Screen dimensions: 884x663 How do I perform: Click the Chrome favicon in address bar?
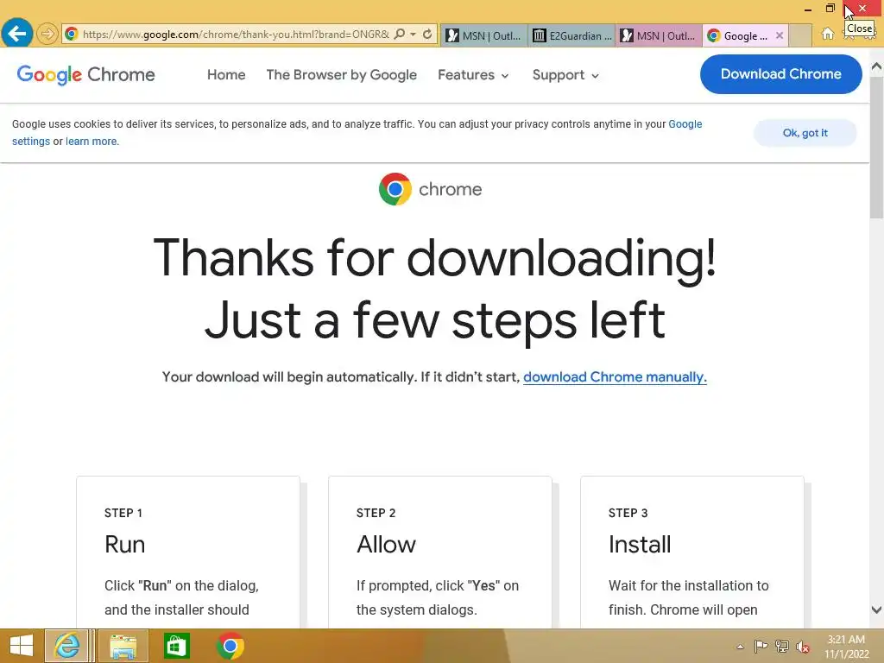71,35
